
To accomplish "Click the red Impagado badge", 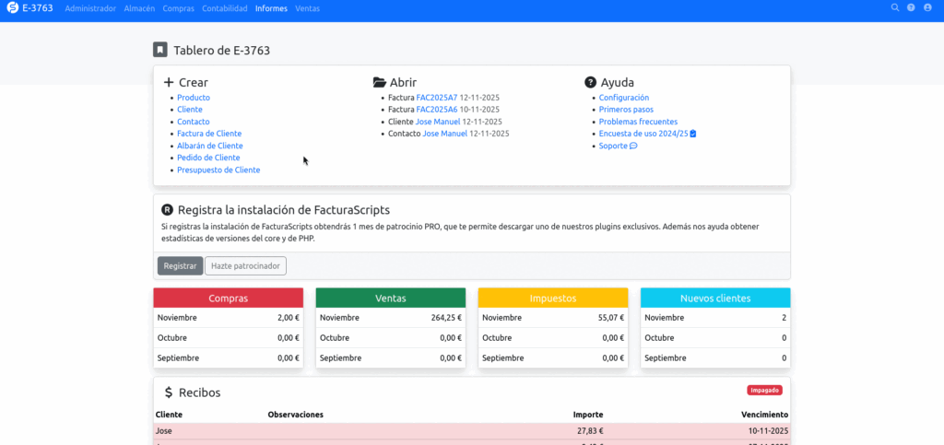I will pyautogui.click(x=764, y=391).
